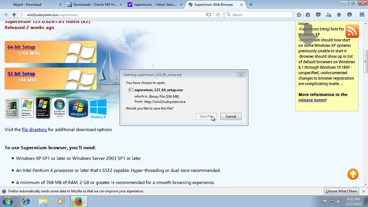Image resolution: width=368 pixels, height=207 pixels.
Task: Click the 32-bit Setup download link
Action: click(21, 74)
